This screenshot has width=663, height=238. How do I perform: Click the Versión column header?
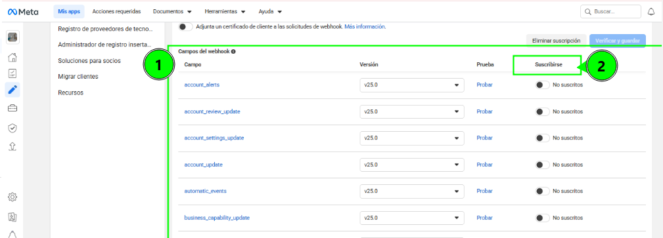369,65
